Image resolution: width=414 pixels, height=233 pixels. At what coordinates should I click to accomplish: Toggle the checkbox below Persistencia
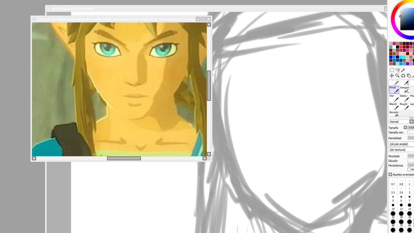pyautogui.click(x=409, y=169)
